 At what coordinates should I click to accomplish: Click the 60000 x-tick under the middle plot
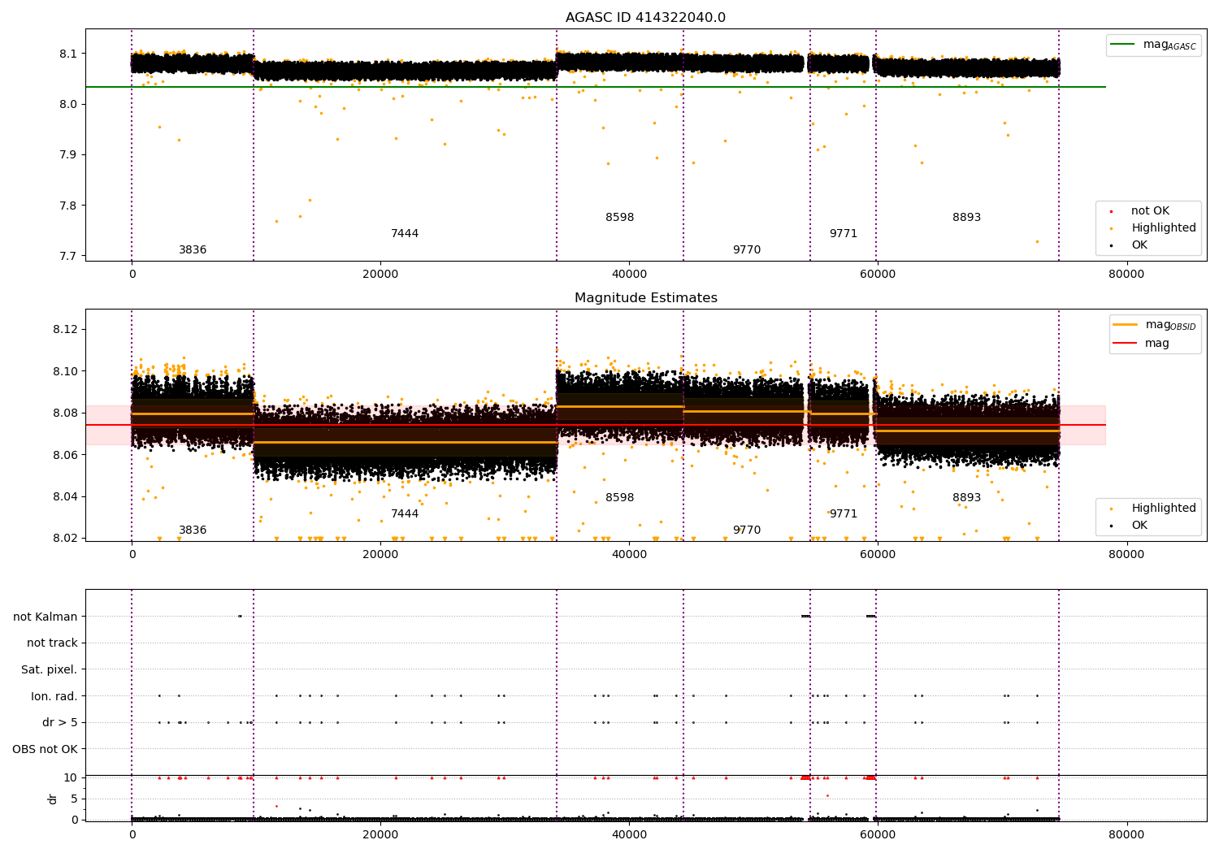click(x=878, y=555)
